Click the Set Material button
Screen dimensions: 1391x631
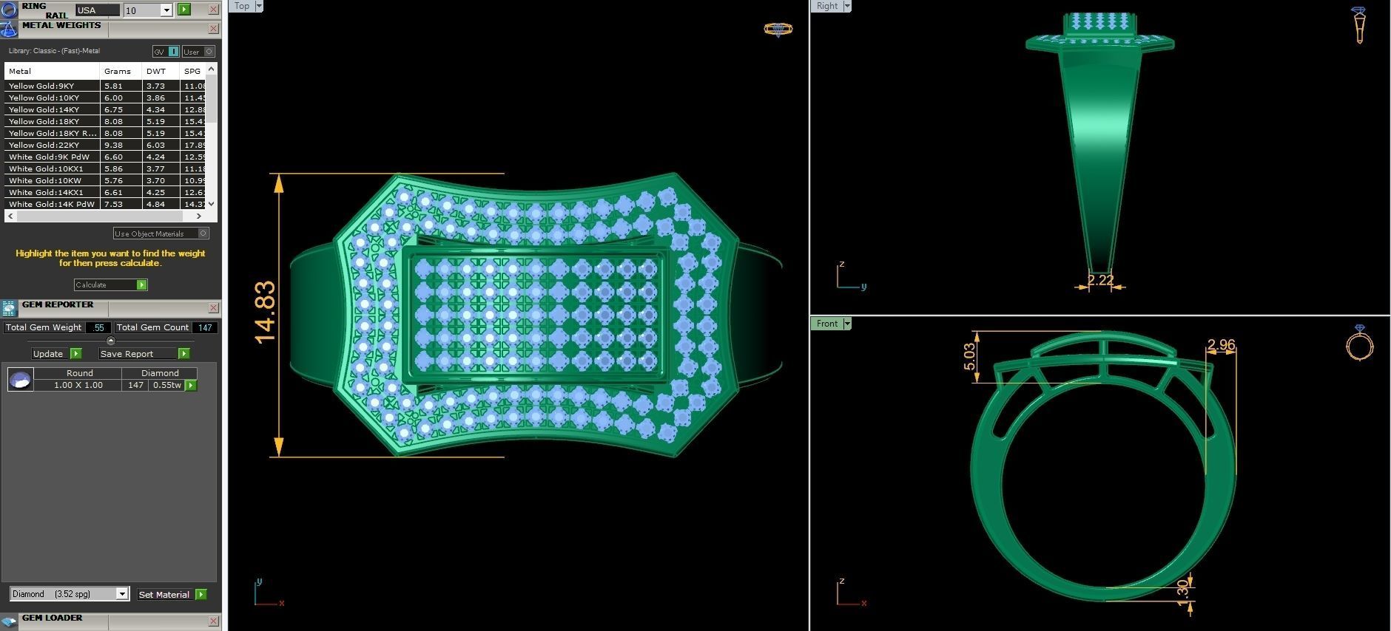pos(165,594)
